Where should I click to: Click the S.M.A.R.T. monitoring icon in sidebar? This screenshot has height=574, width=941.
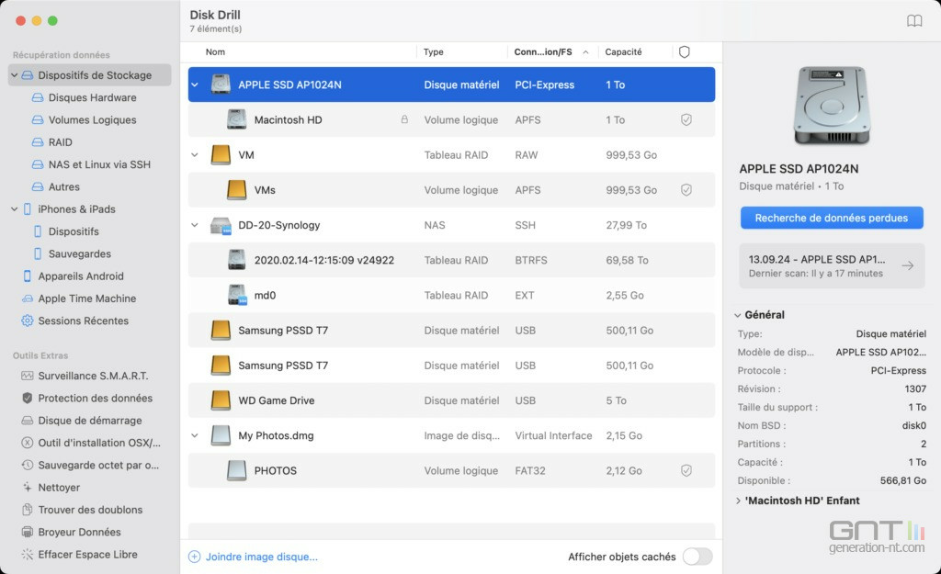(28, 376)
